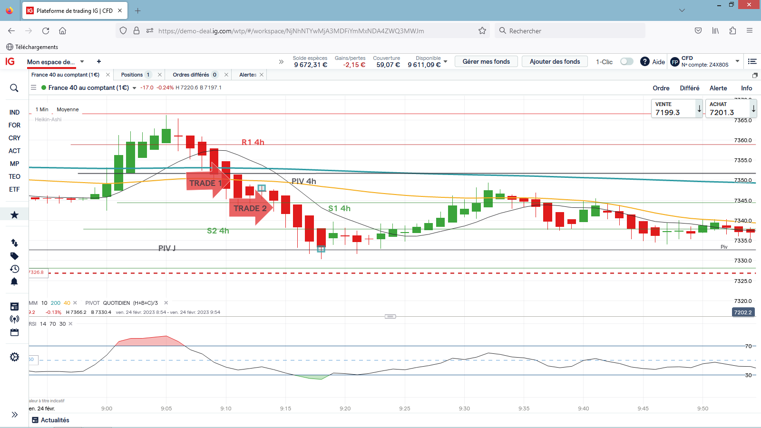Image resolution: width=761 pixels, height=428 pixels.
Task: Click the IG logo
Action: [x=10, y=61]
